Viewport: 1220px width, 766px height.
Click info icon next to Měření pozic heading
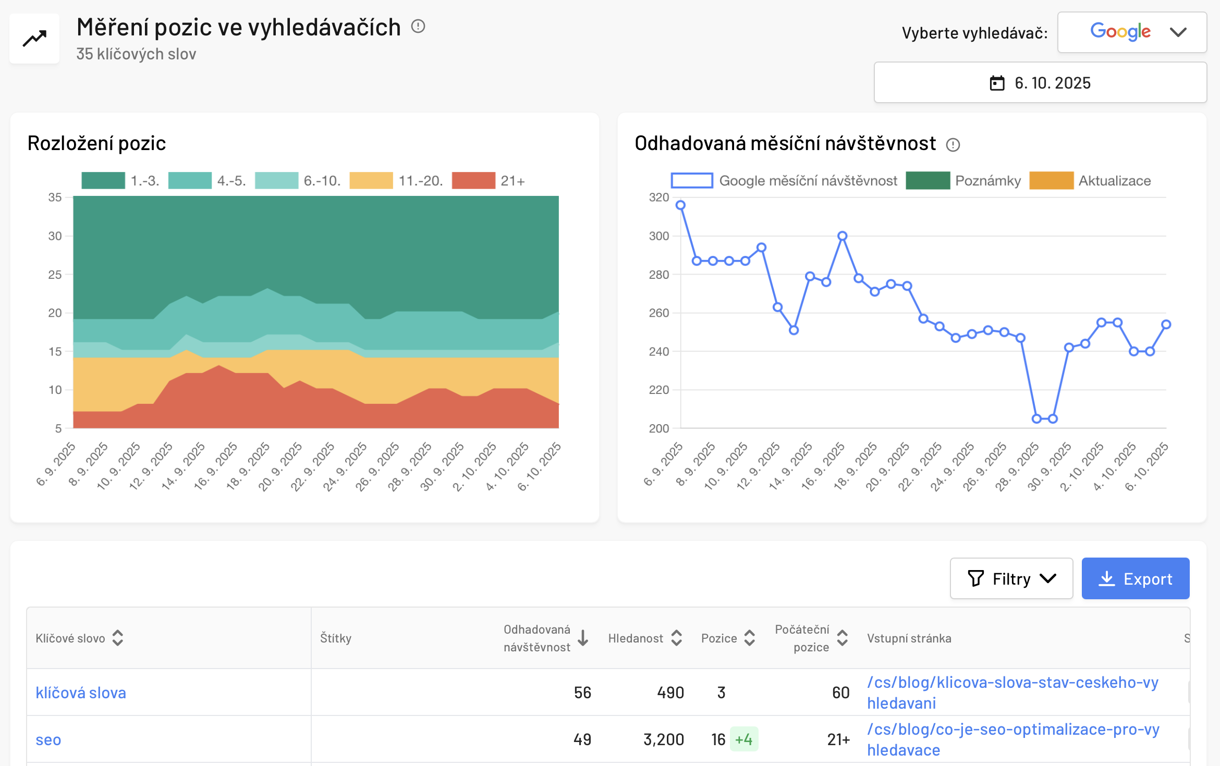pyautogui.click(x=418, y=26)
